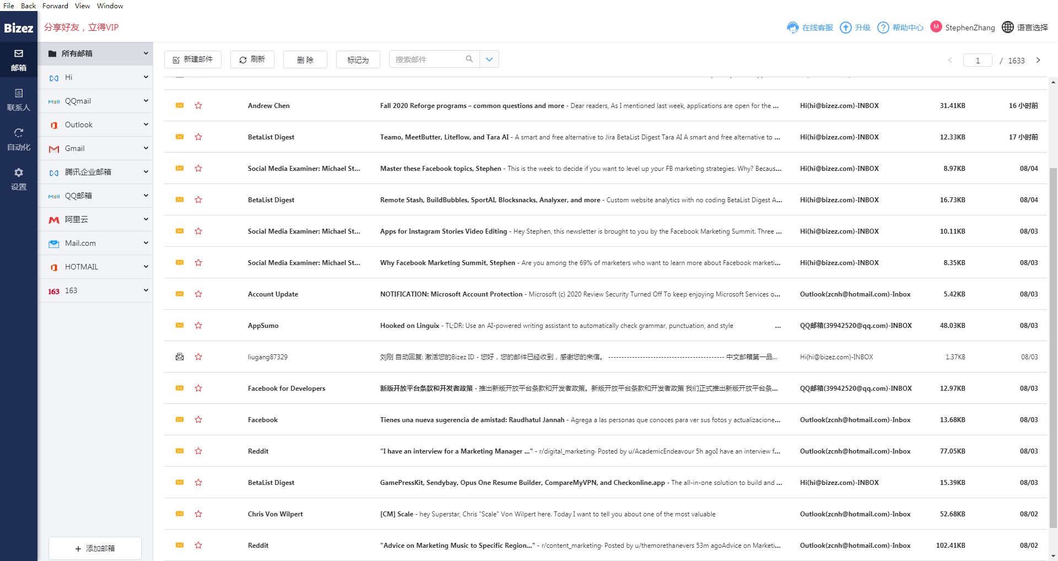The height and width of the screenshot is (561, 1058).
Task: Open 帮助中心 help center icon
Action: 883,28
